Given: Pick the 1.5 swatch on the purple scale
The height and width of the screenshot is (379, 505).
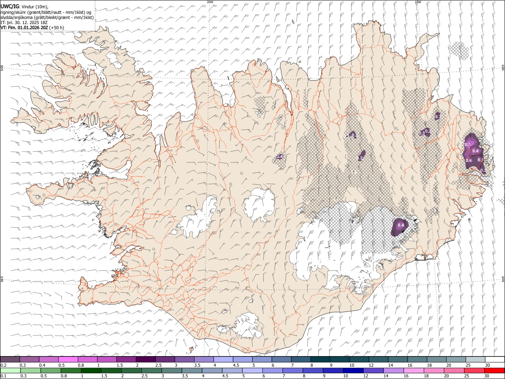Looking at the screenshot, I should (x=126, y=360).
